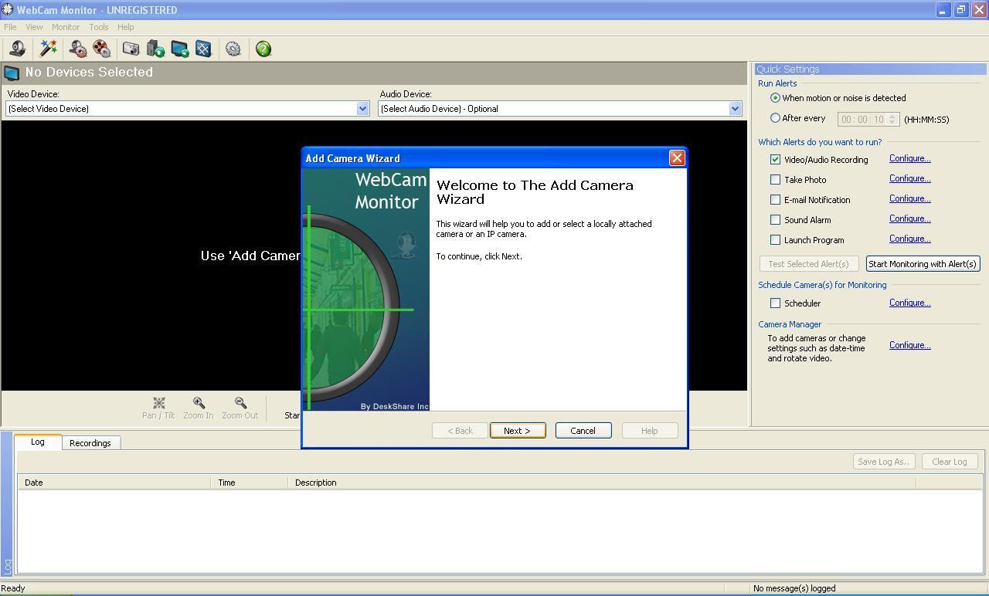Enable the Sound Alarm checkbox
Image resolution: width=989 pixels, height=596 pixels.
(x=776, y=219)
